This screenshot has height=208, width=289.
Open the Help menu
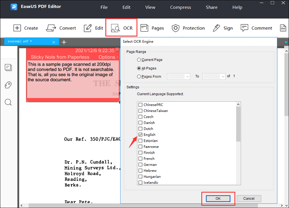pos(237,7)
